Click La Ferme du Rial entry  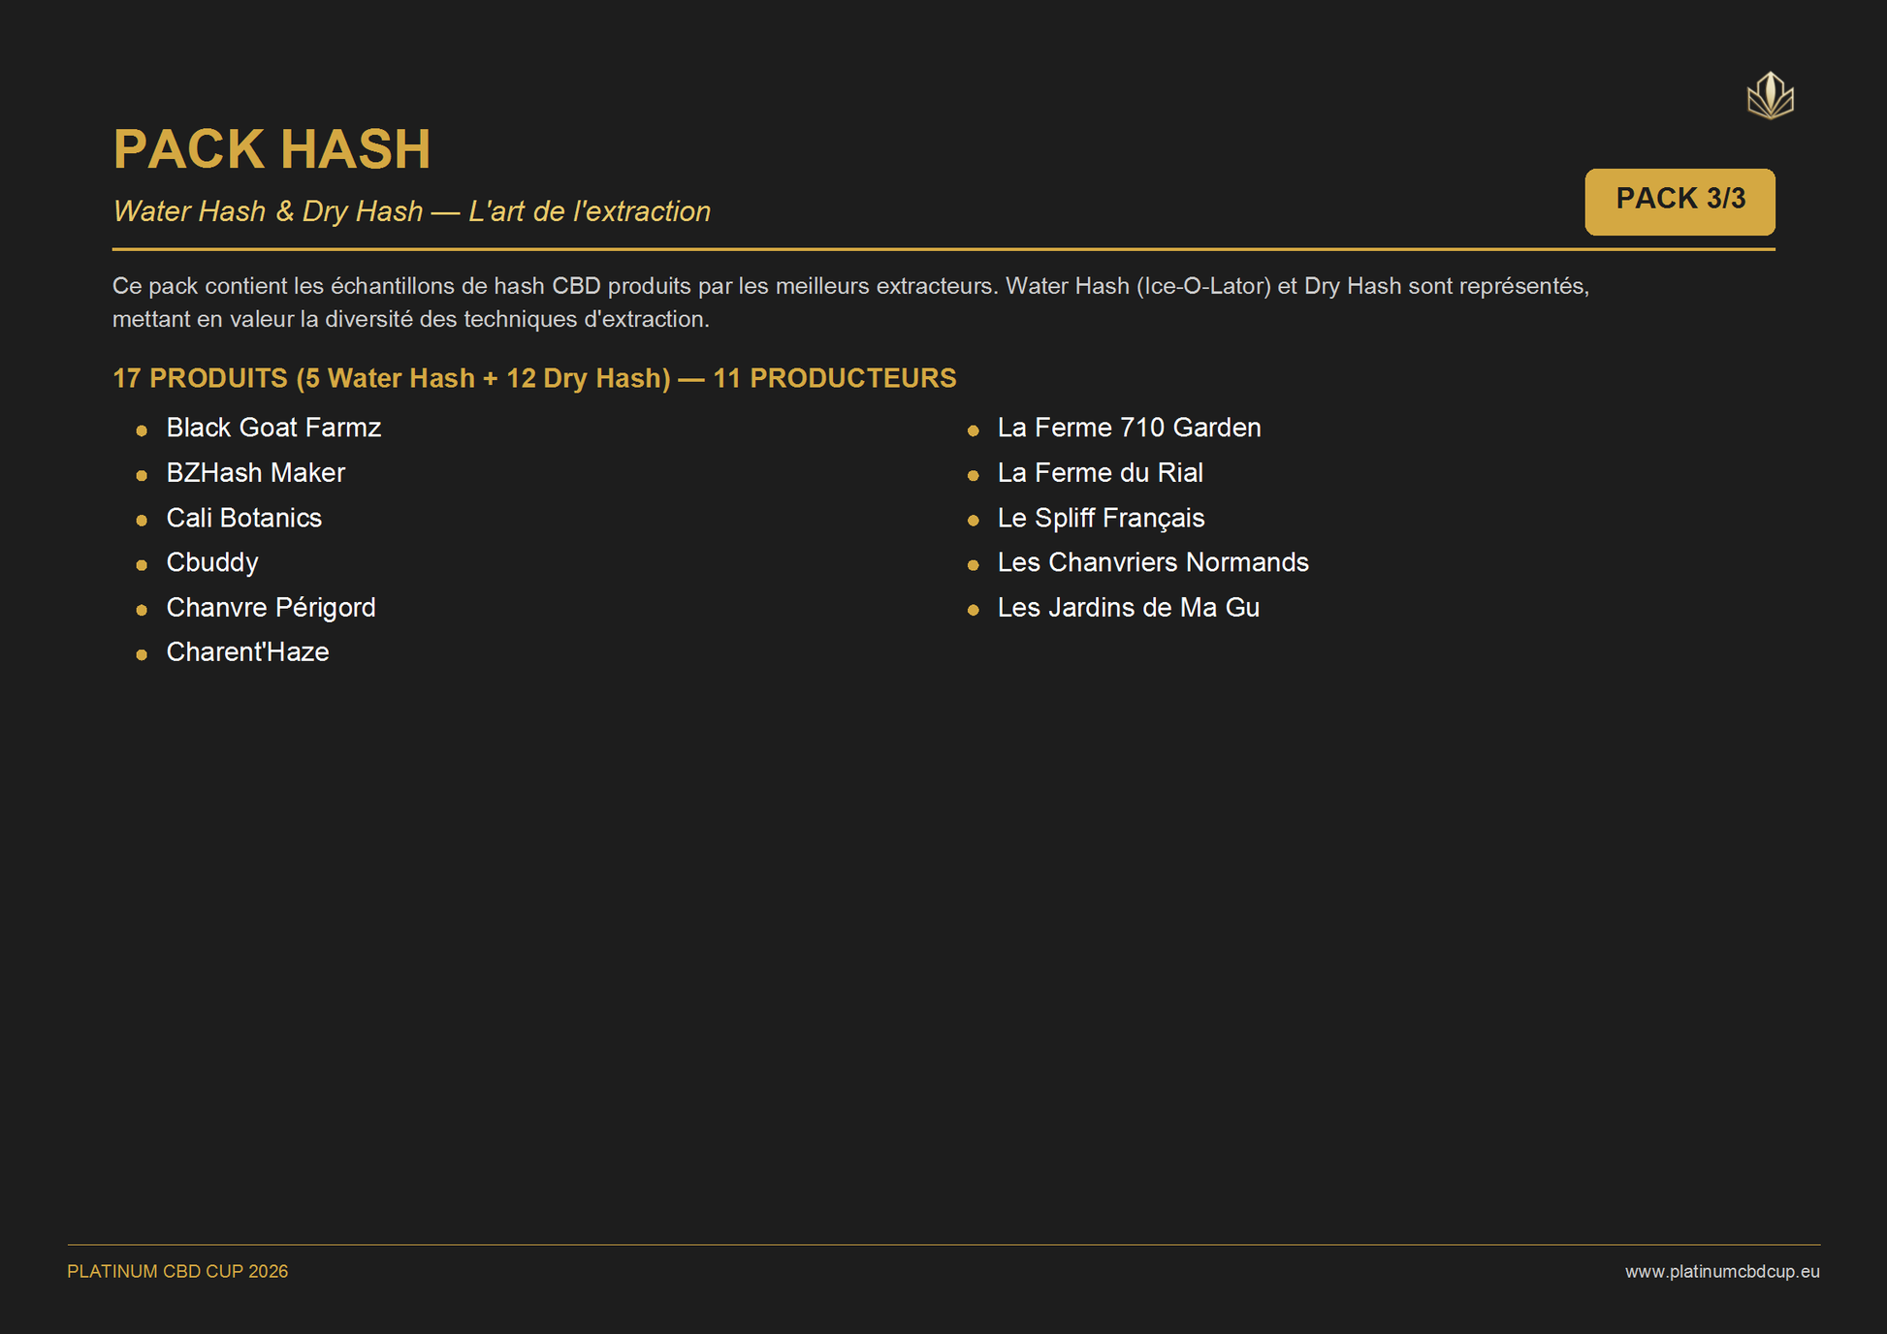click(1100, 473)
